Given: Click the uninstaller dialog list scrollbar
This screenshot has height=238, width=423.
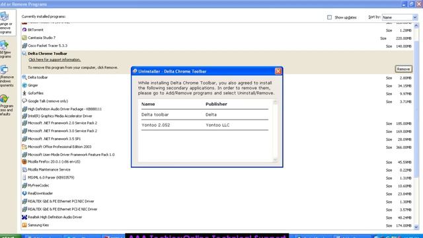Looking at the screenshot, I should 275,131.
